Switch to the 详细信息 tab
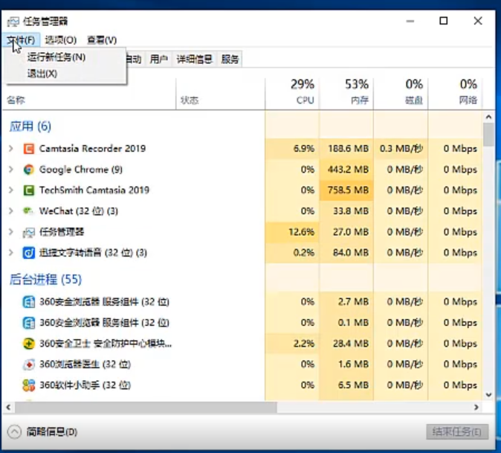Viewport: 501px width, 453px height. point(194,60)
